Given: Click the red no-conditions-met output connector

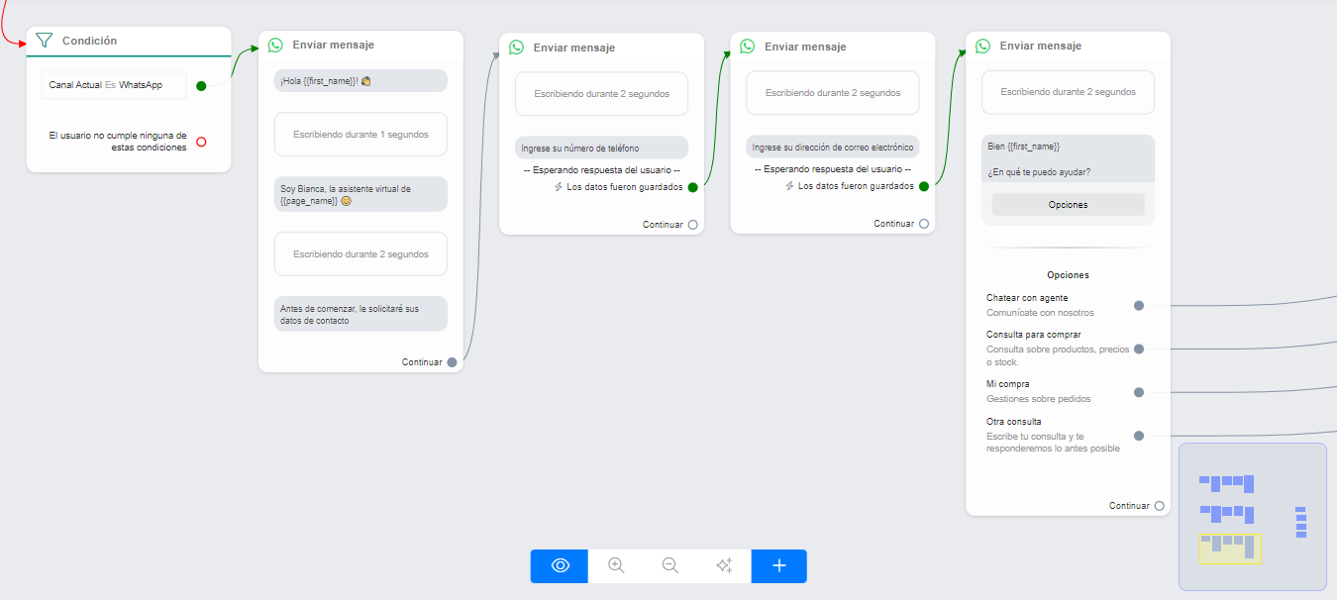Looking at the screenshot, I should (201, 142).
